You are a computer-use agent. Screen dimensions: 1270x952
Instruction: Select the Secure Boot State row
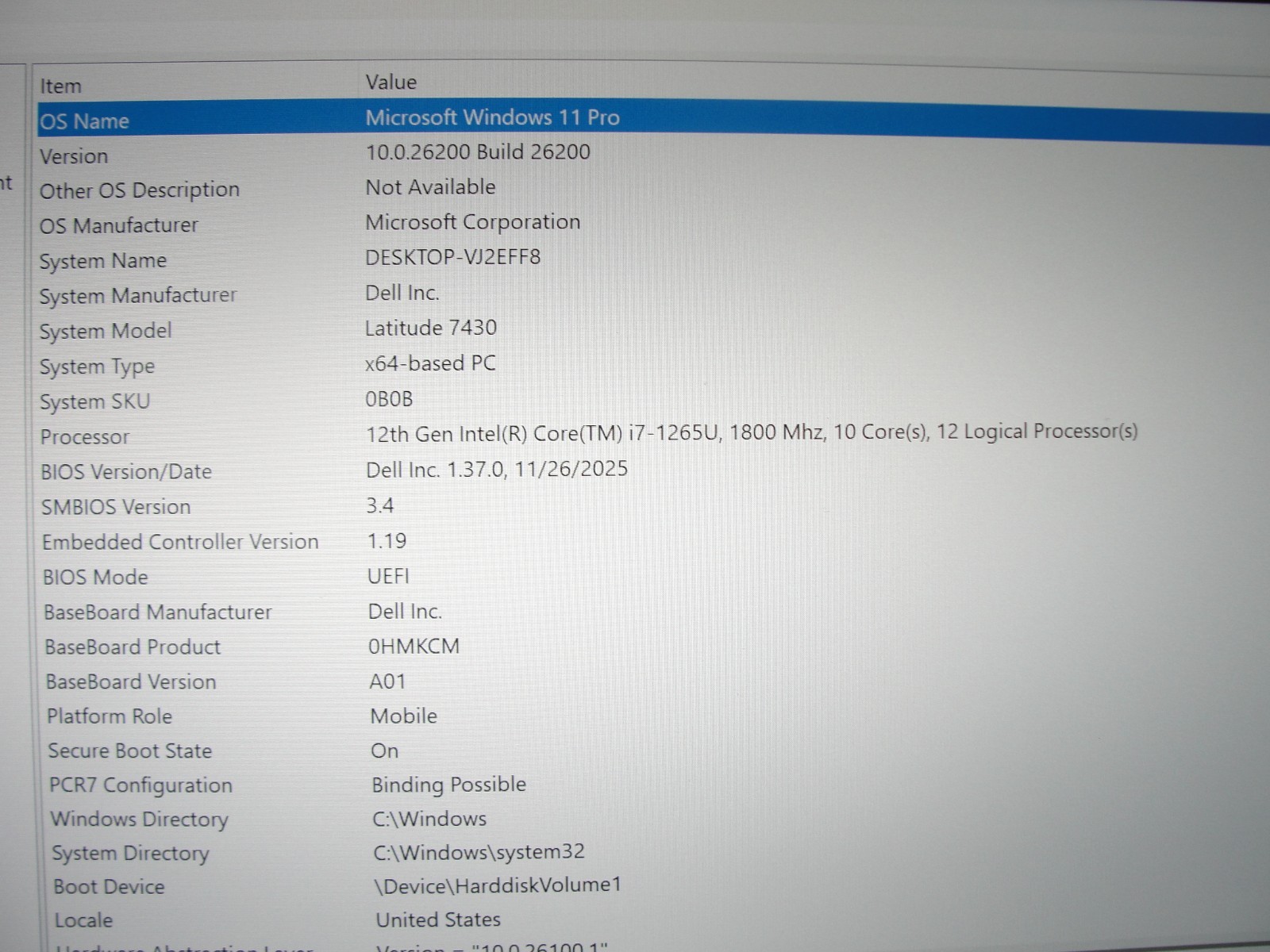point(130,750)
